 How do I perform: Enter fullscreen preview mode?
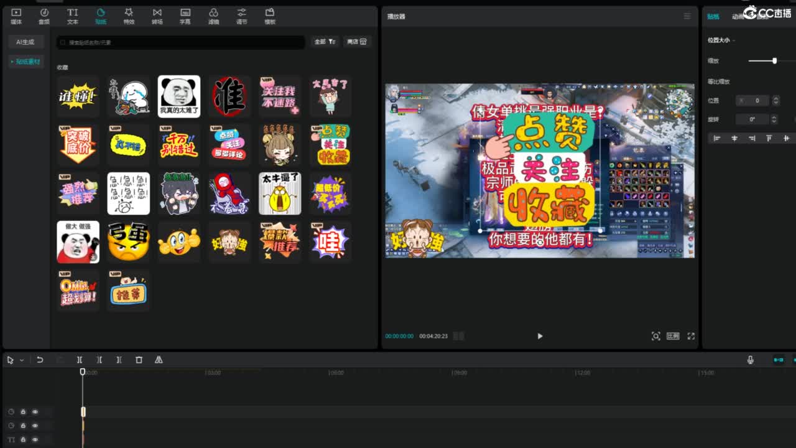[x=691, y=336]
